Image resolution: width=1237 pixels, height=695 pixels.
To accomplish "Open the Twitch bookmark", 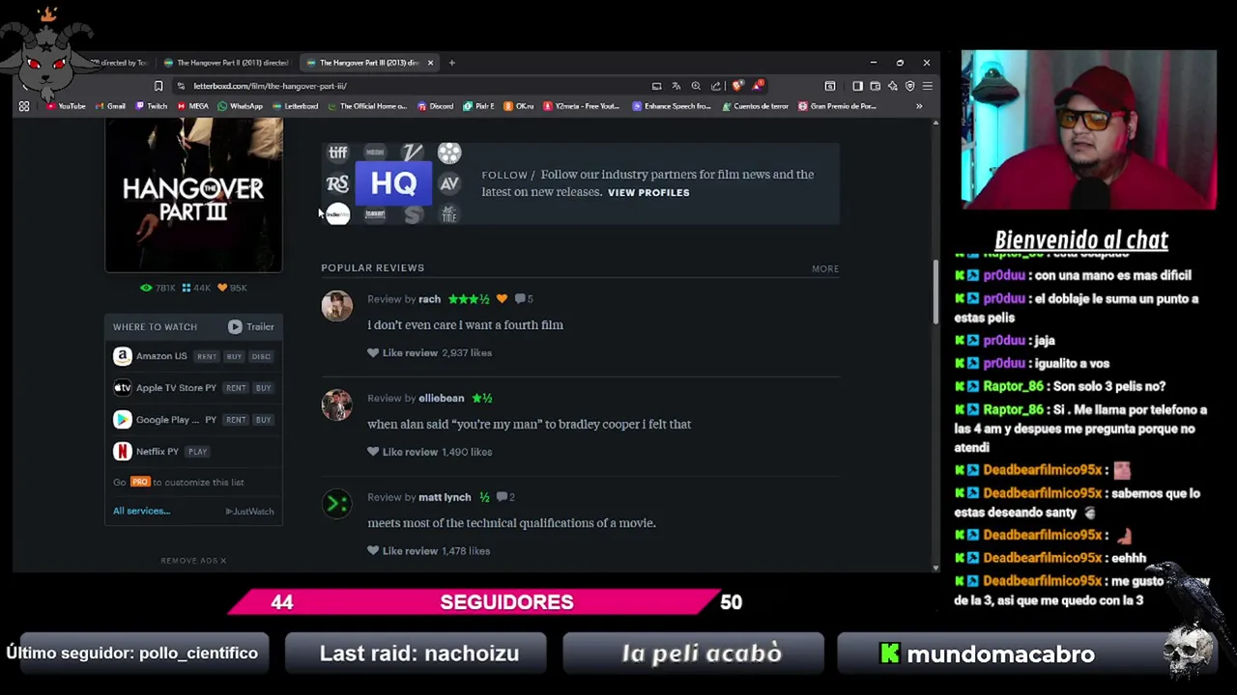I will tap(152, 106).
